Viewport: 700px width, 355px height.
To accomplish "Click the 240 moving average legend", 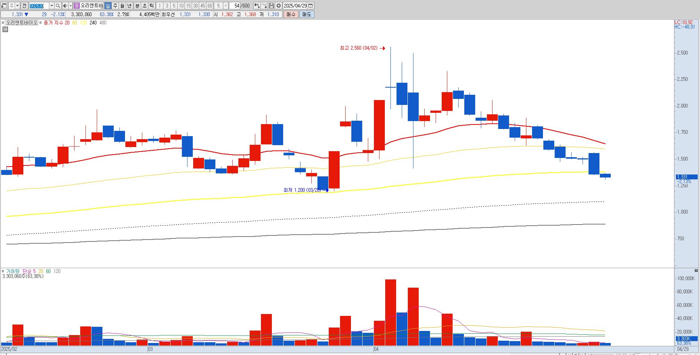I will click(93, 23).
